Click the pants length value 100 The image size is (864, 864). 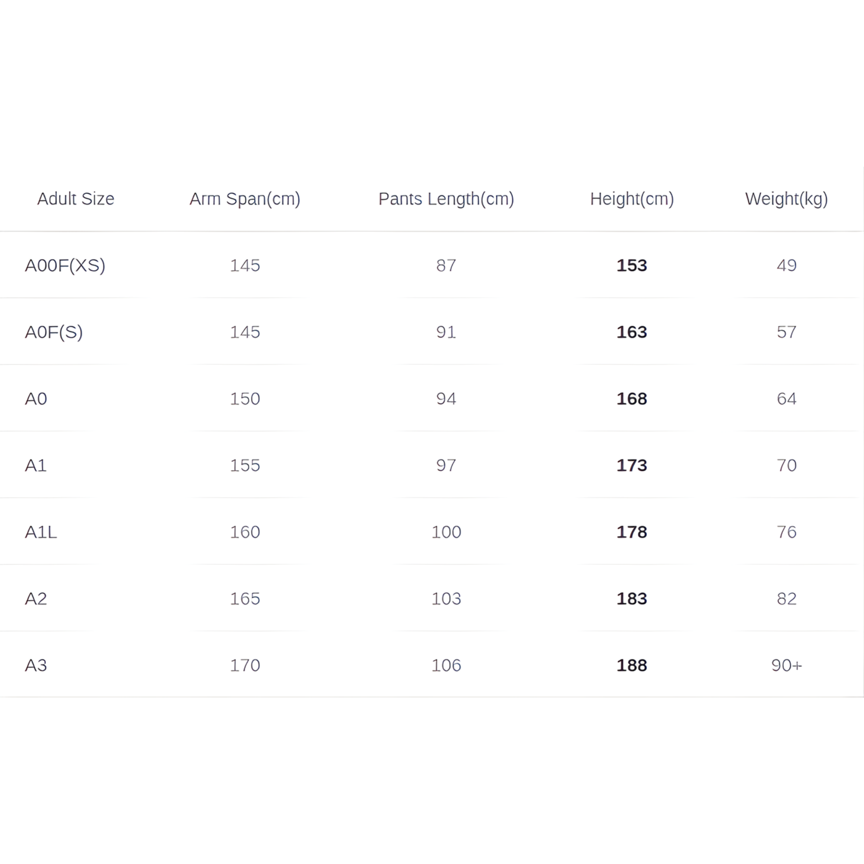(446, 532)
